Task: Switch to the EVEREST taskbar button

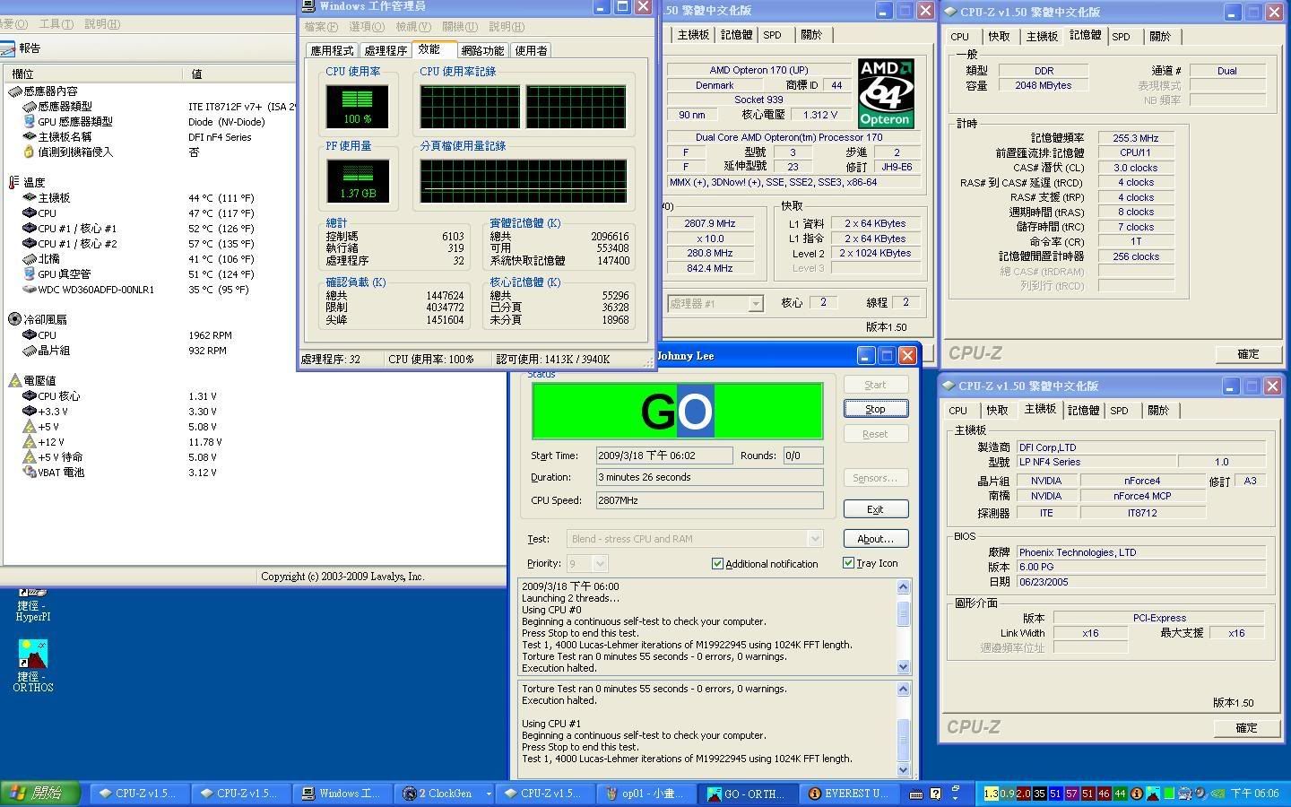Action: pos(849,794)
